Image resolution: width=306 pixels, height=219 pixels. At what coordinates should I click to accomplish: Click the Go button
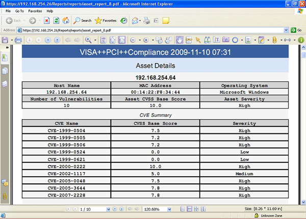[x=296, y=31]
